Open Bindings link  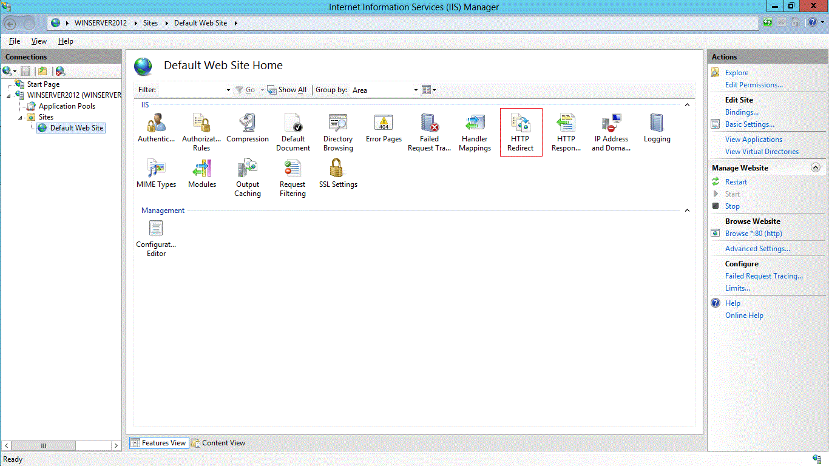742,112
